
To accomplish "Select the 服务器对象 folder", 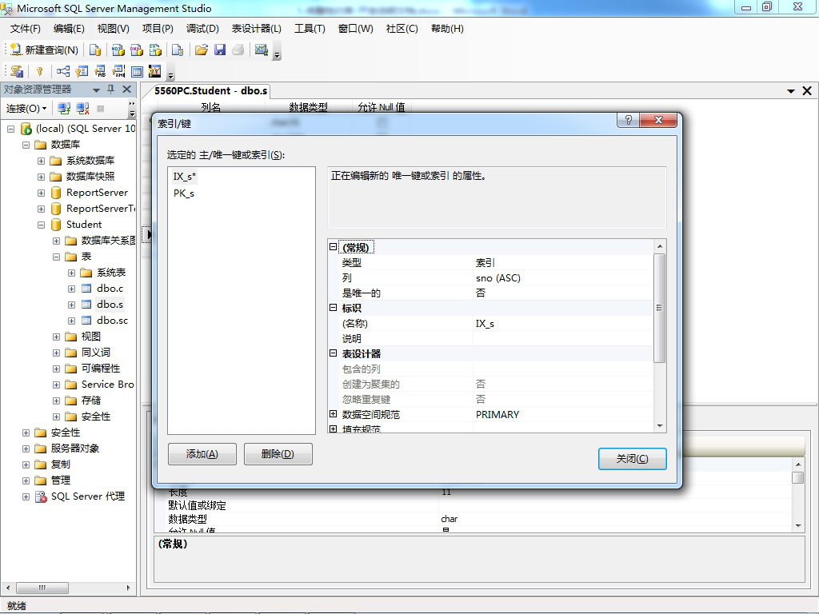I will 74,449.
